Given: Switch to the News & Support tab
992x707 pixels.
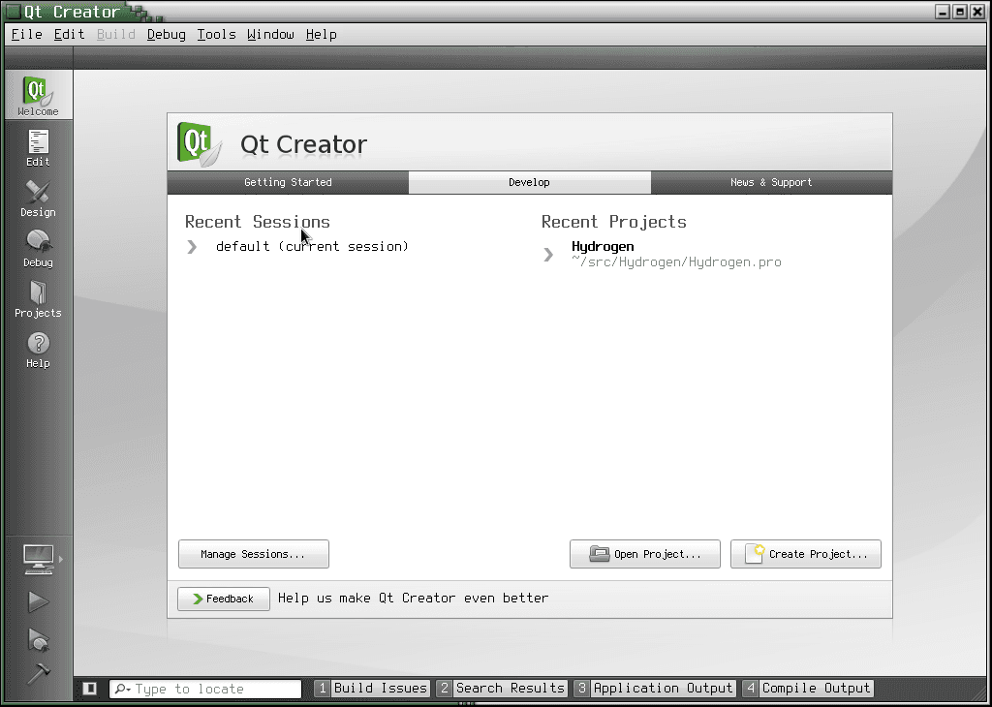Looking at the screenshot, I should pos(771,182).
